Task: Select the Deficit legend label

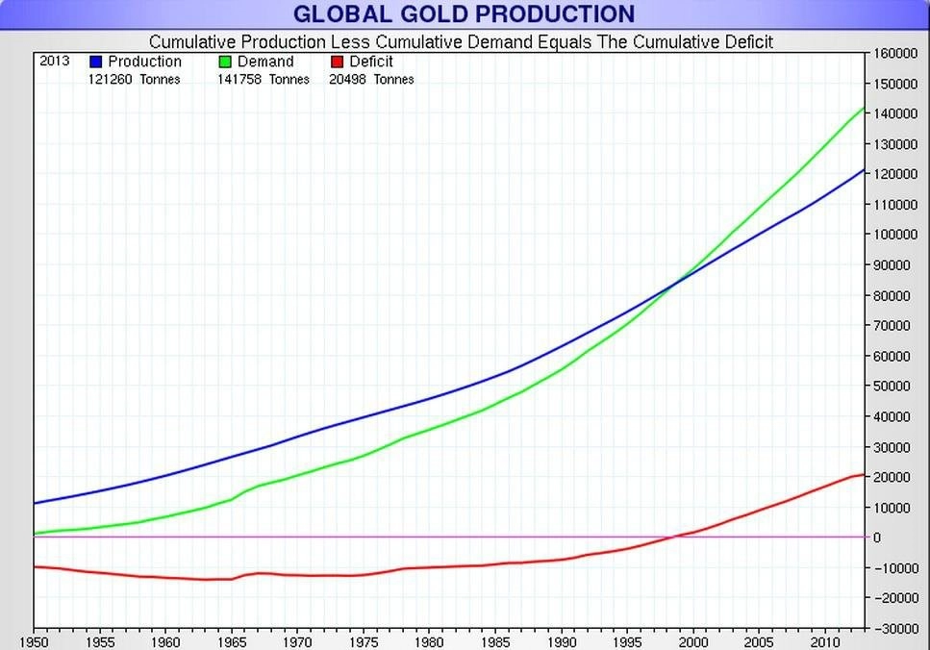Action: click(x=370, y=62)
